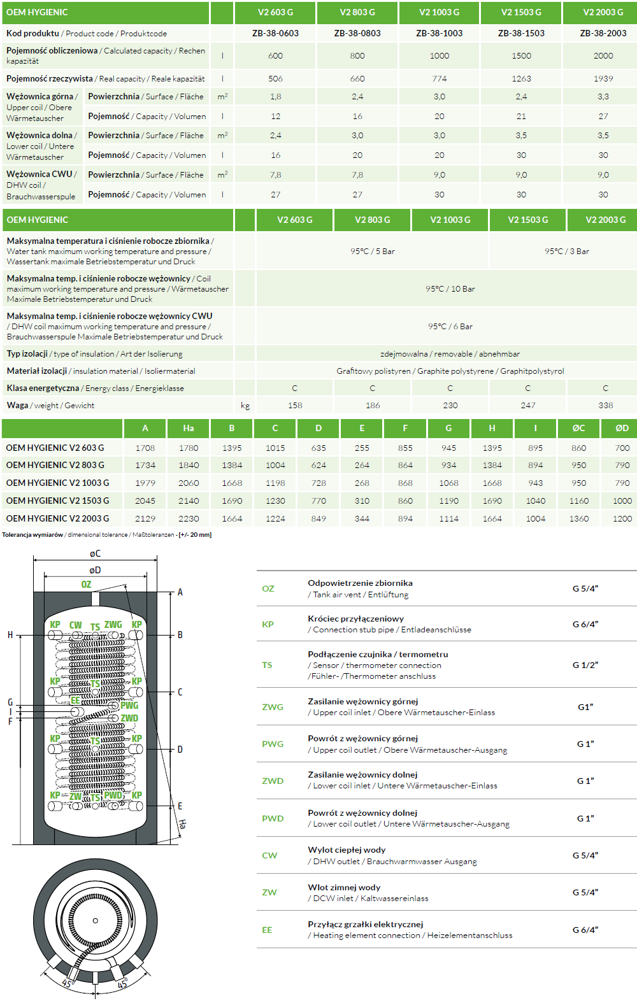Click the '95°C / 5 Bar' tank pressure cell
Screen dimensions: 637x1003
[373, 251]
